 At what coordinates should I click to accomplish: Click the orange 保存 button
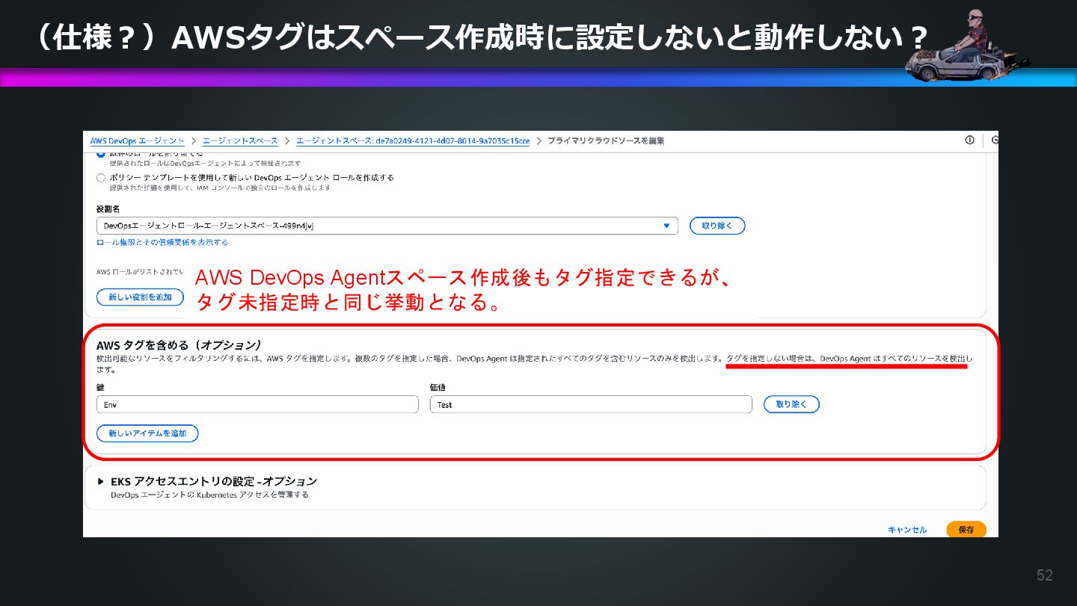[966, 530]
